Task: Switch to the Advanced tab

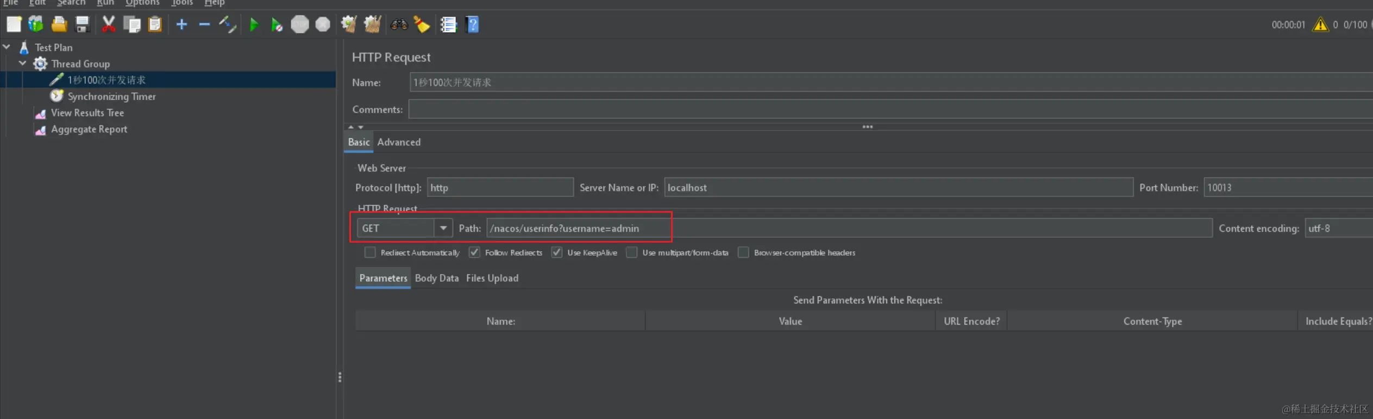Action: 399,142
